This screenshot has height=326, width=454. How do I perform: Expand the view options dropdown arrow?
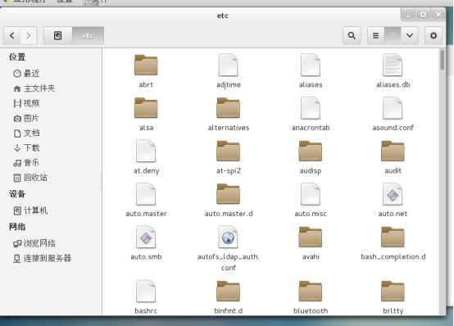[410, 35]
